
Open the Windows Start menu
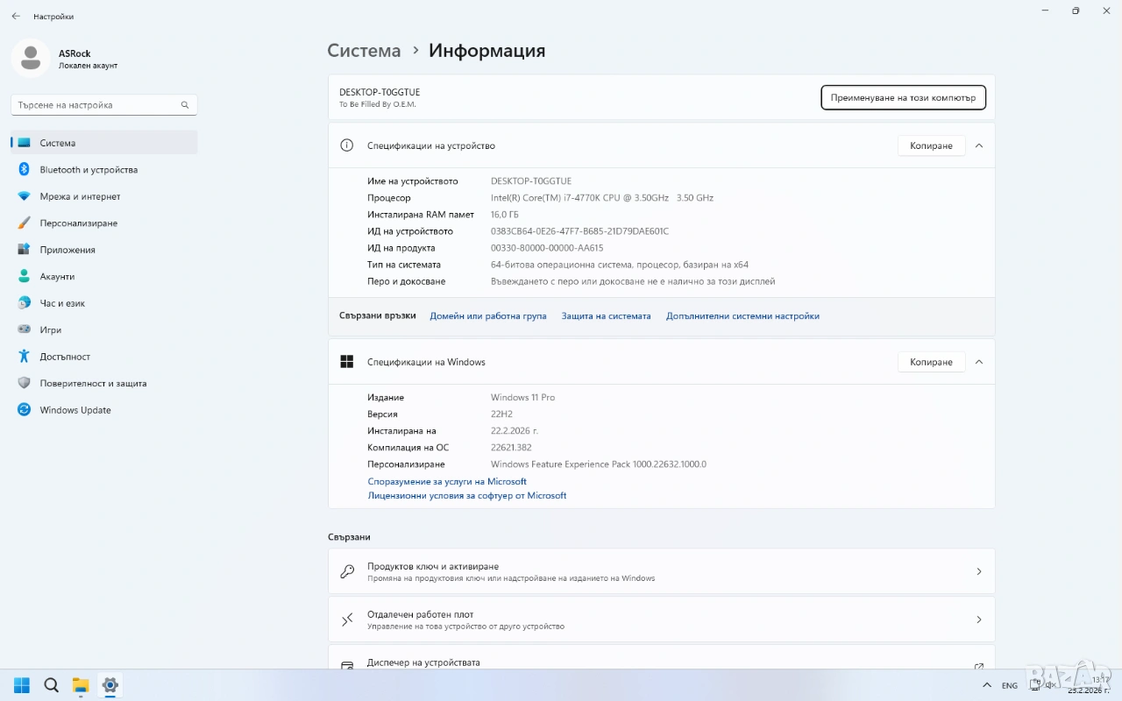click(22, 685)
